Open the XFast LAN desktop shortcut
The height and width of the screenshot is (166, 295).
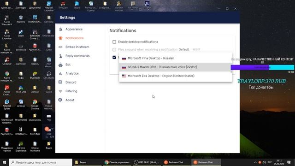coord(21,89)
